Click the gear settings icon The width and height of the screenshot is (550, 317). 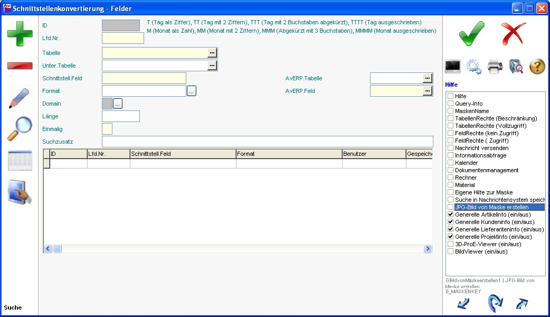473,67
